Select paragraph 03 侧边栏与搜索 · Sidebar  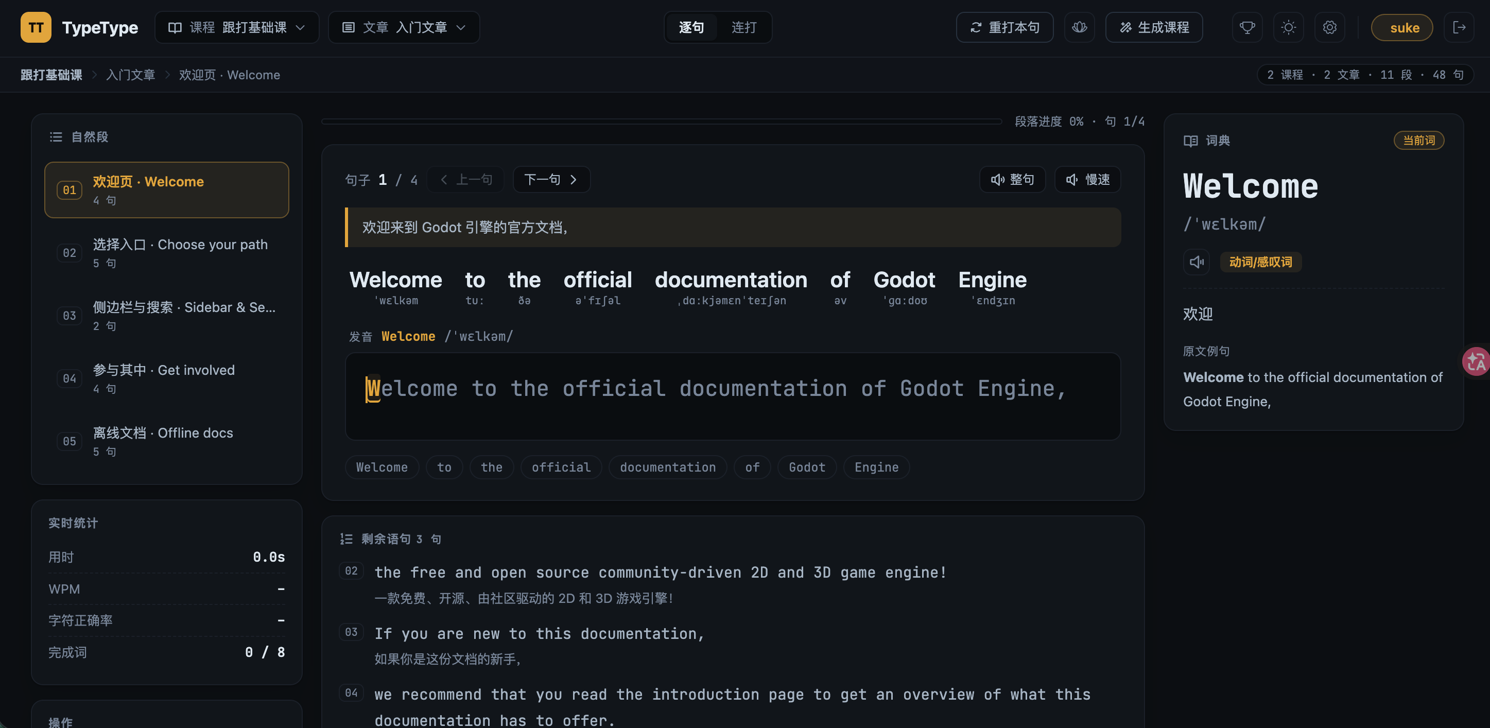167,316
